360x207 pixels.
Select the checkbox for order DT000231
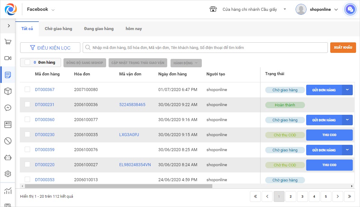pyautogui.click(x=27, y=104)
